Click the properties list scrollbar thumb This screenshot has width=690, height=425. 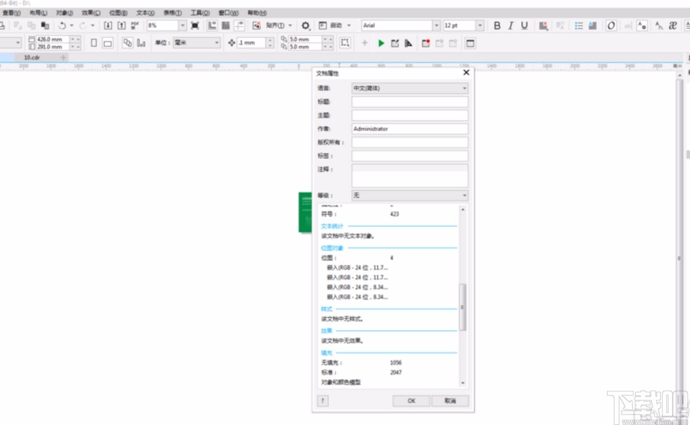[x=463, y=307]
